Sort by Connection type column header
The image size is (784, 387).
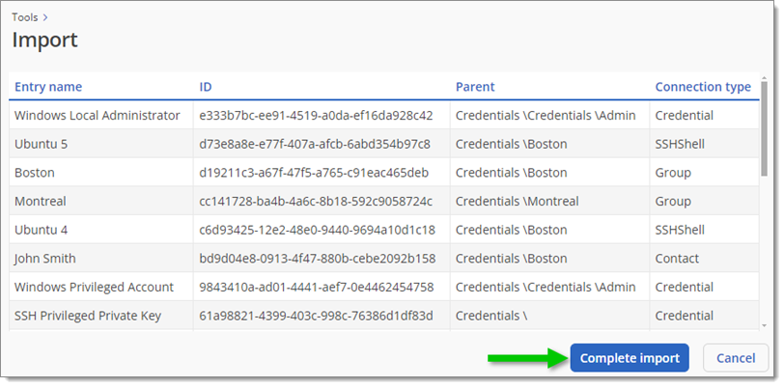pos(703,87)
